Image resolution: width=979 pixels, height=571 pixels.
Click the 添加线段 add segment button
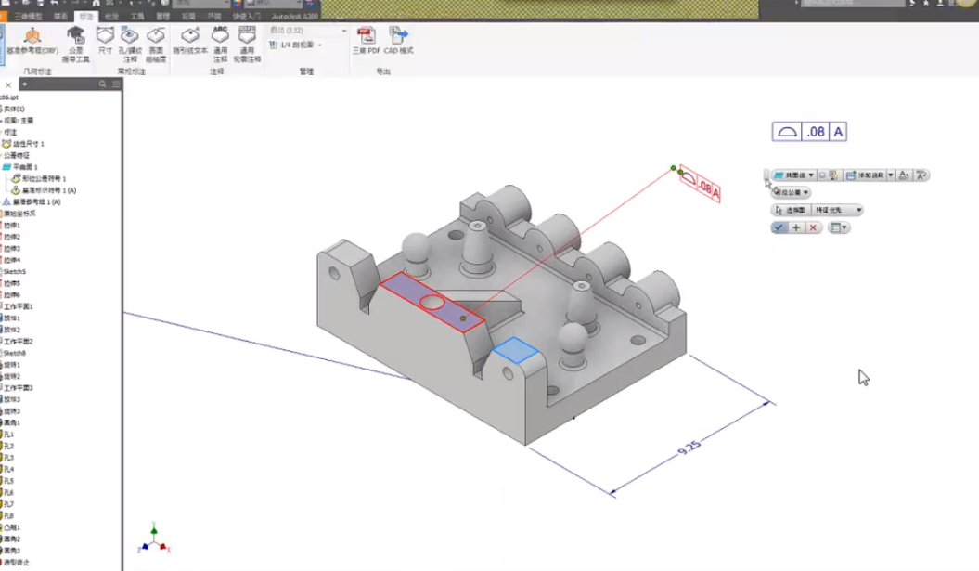[866, 175]
